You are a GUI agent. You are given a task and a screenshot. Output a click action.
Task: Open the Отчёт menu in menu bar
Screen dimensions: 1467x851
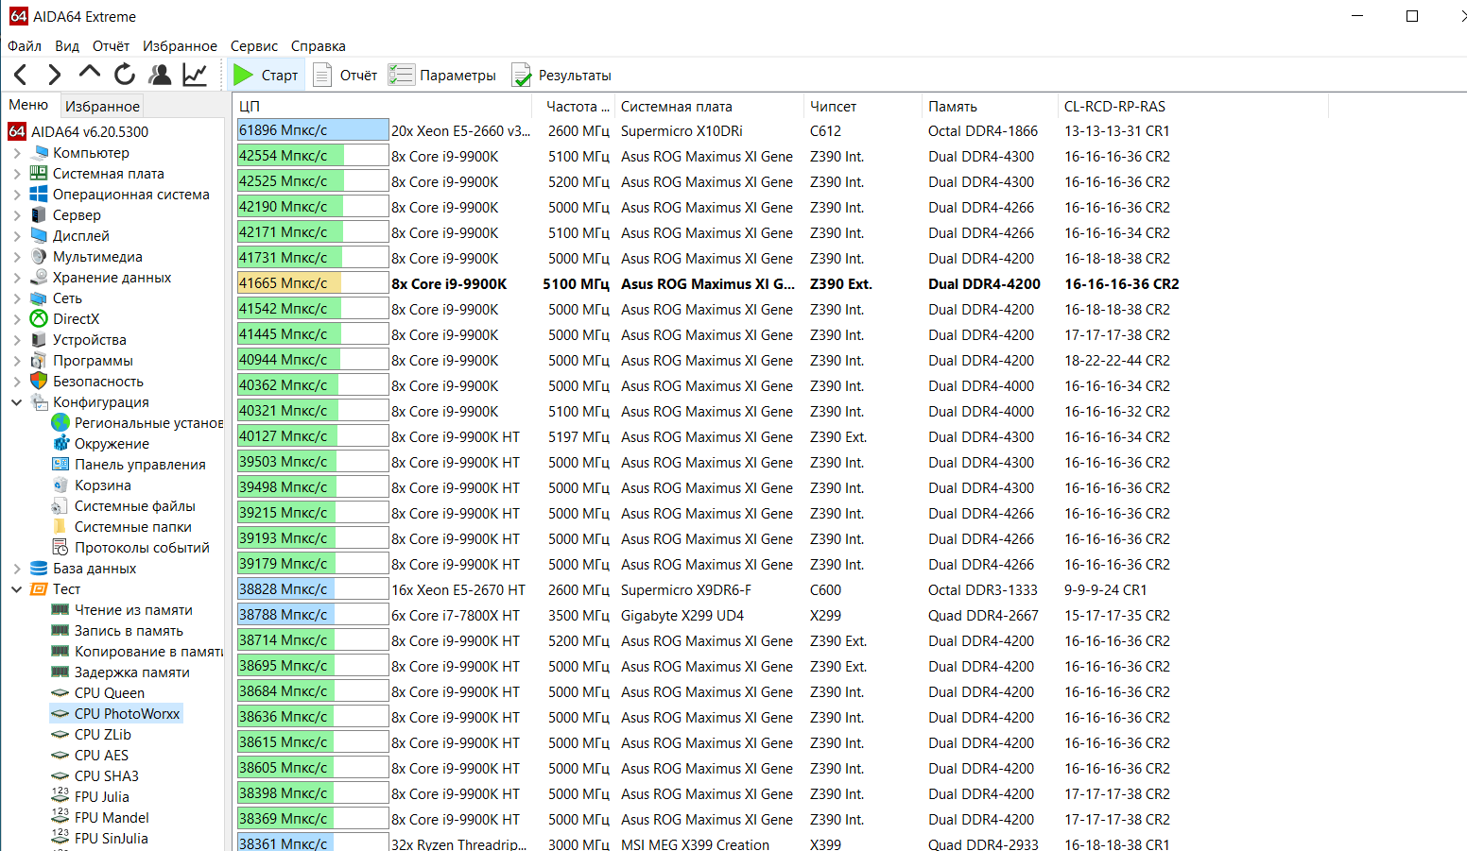111,45
